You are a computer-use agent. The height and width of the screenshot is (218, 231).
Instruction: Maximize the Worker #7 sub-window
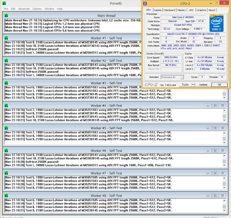pos(215,173)
